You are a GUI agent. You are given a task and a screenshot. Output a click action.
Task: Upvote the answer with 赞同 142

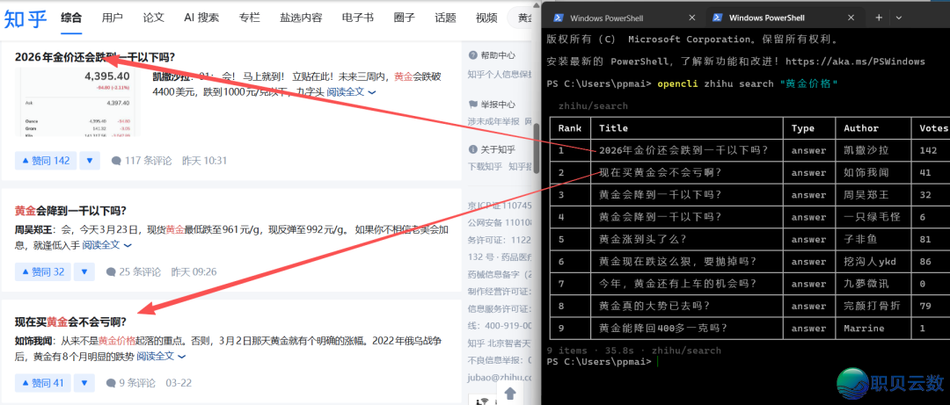tap(46, 161)
